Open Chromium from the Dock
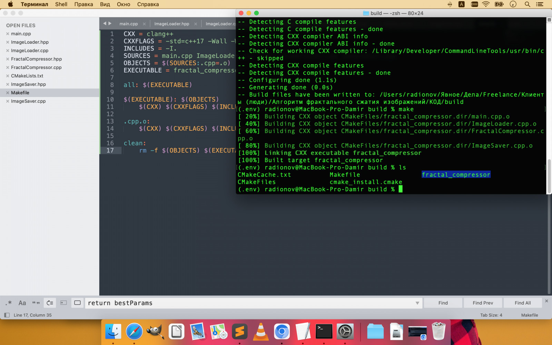 [282, 332]
